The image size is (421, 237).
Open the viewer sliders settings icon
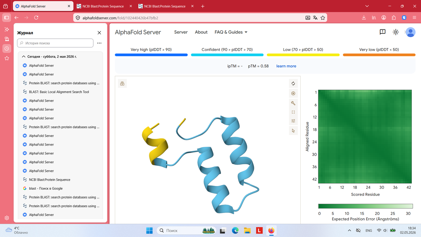click(x=293, y=121)
